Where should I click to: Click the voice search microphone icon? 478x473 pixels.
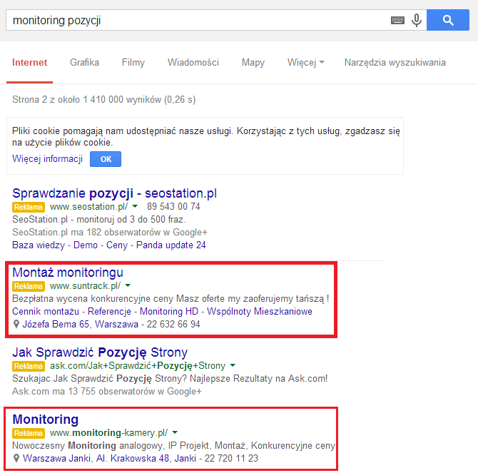(x=417, y=20)
